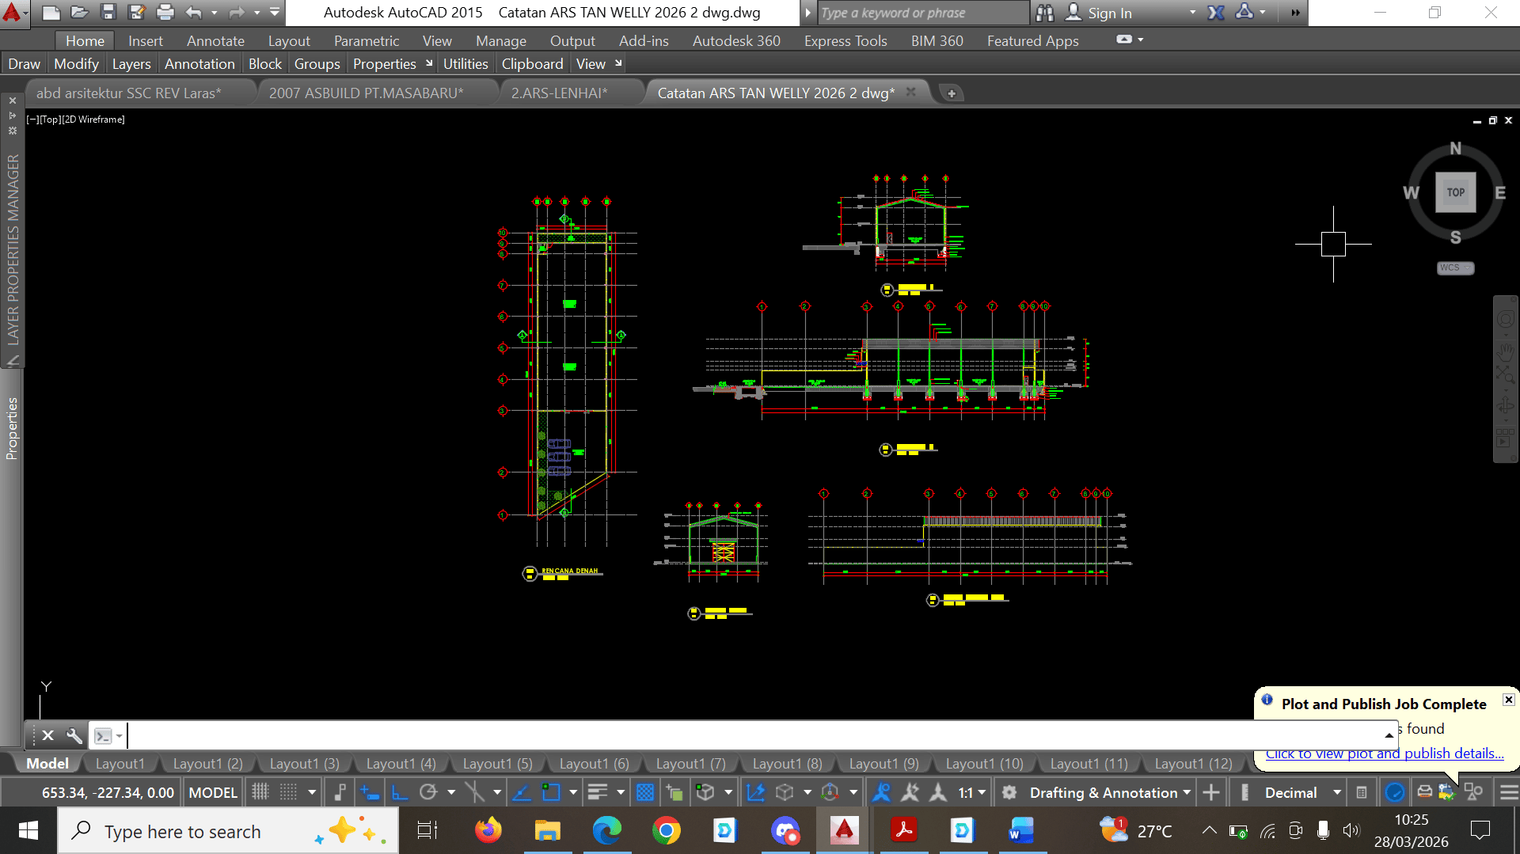The image size is (1520, 854).
Task: Click the Autodesk A360 icon
Action: [1245, 13]
